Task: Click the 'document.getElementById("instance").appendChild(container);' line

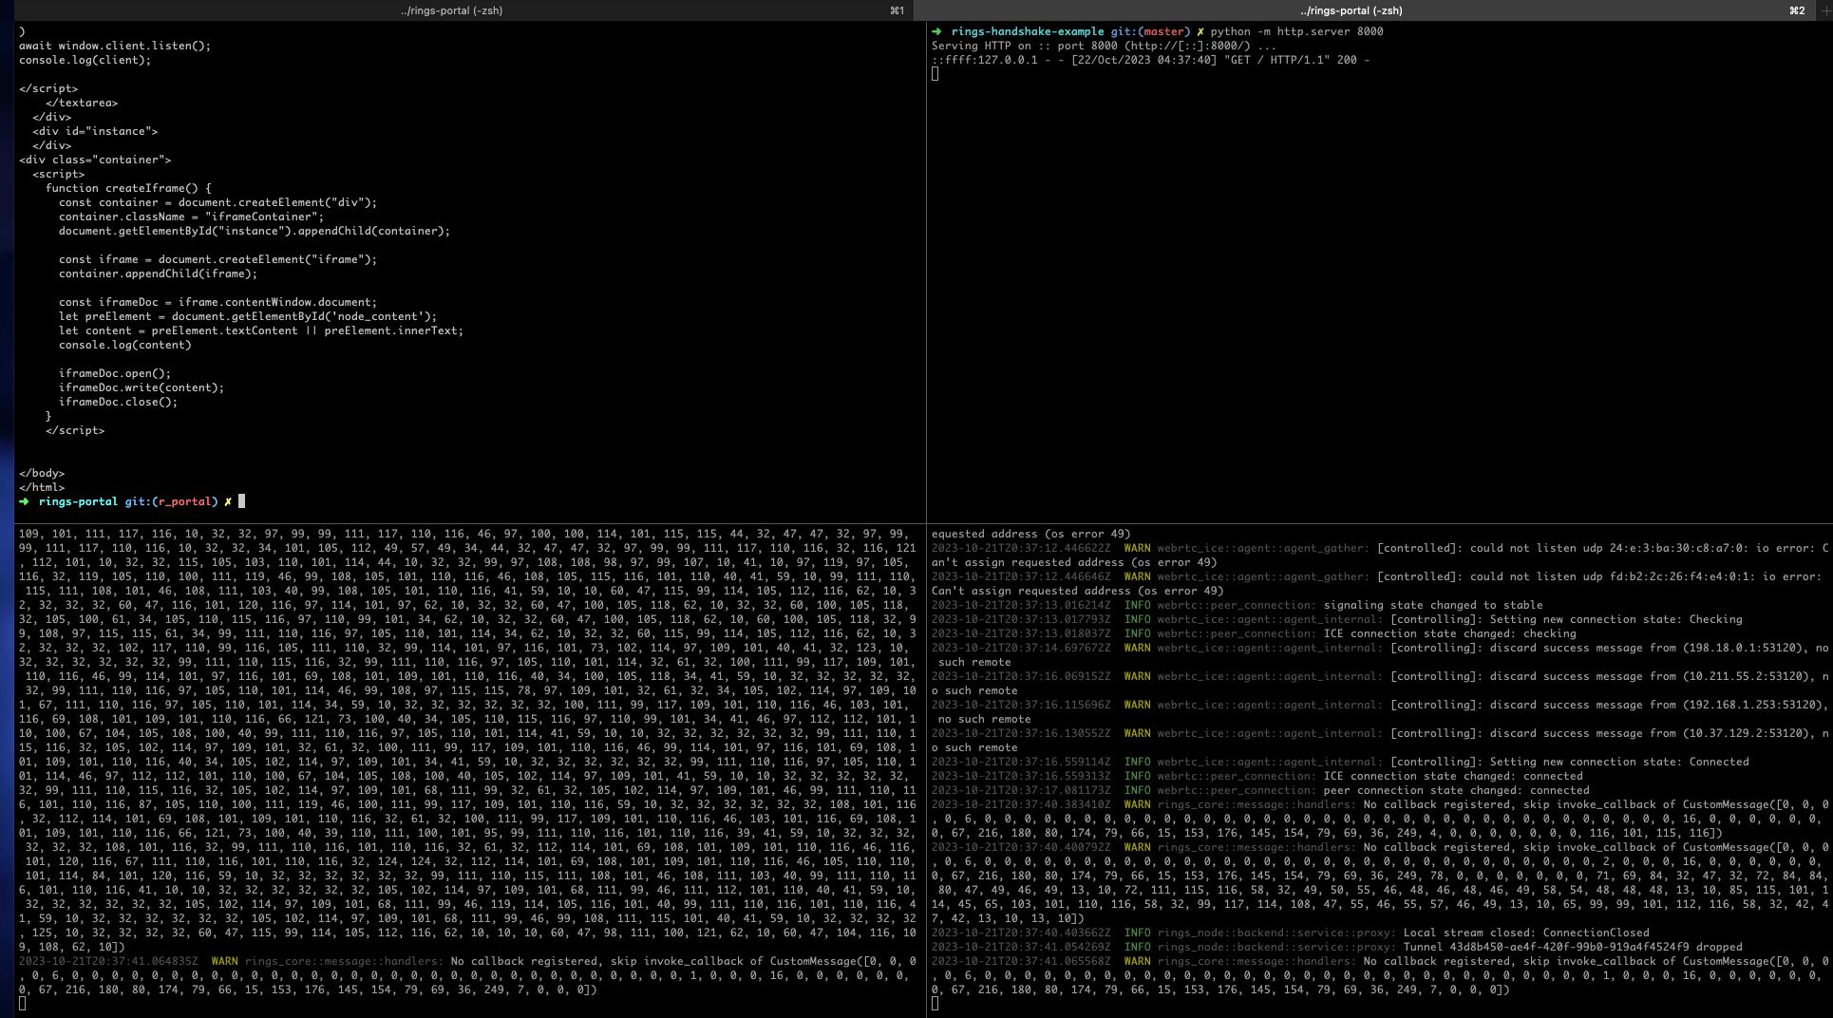Action: tap(255, 231)
